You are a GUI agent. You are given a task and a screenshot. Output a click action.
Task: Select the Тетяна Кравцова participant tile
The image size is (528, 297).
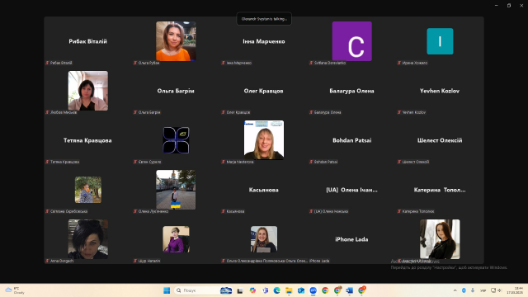coord(88,140)
